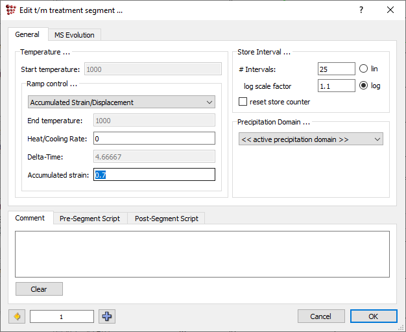The height and width of the screenshot is (332, 406).
Task: Select the Comment tab
Action: (x=30, y=218)
